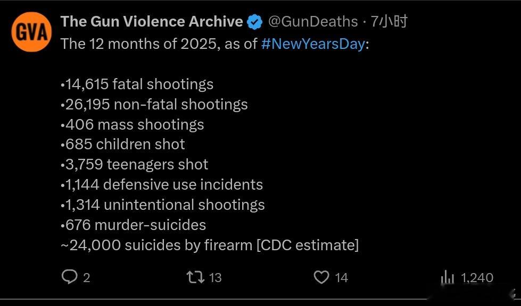
Task: Open the @GunDeaths handle link
Action: tap(313, 22)
